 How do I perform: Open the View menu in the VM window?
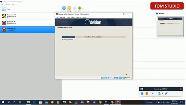[68, 17]
